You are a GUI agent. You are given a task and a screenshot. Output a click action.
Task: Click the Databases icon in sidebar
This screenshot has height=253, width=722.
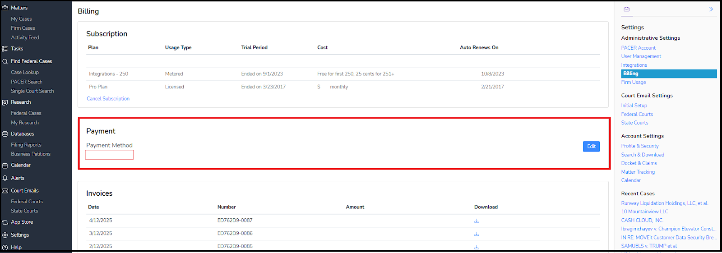pos(5,134)
